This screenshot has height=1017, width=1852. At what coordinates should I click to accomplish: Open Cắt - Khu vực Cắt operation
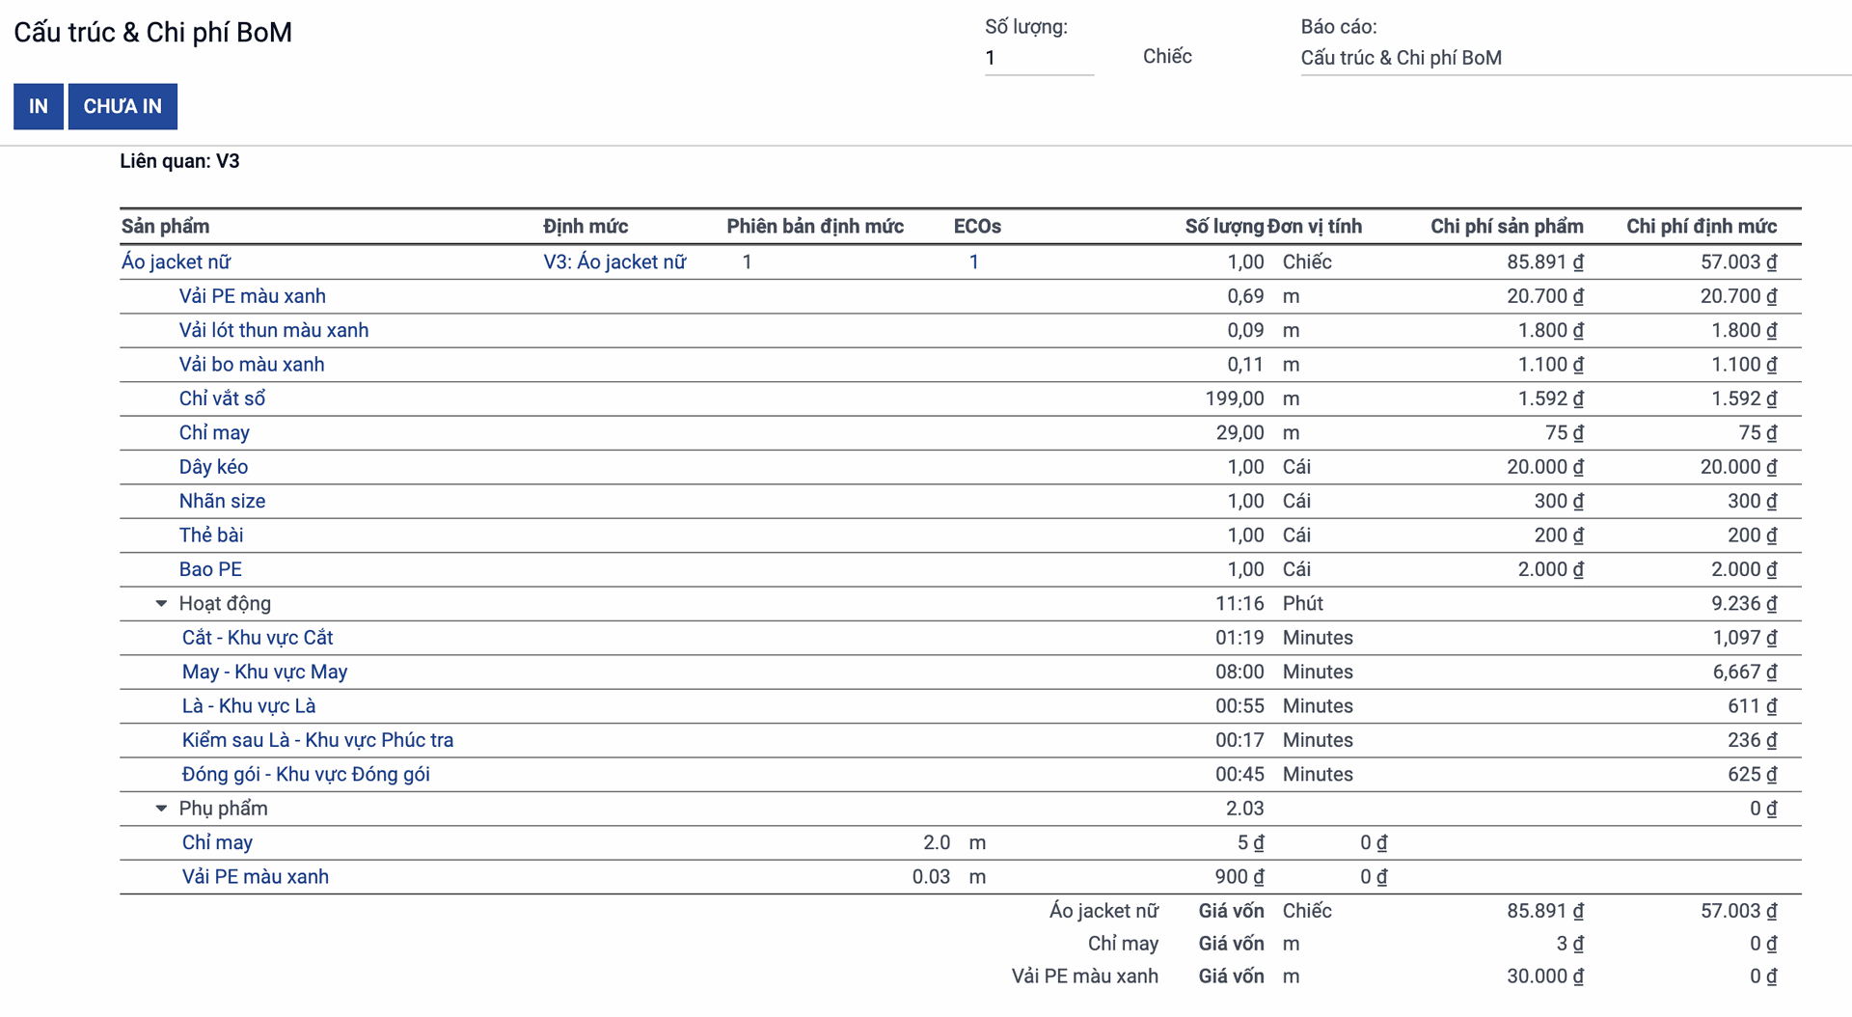point(258,638)
